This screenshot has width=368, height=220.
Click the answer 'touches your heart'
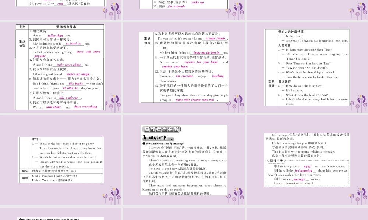pos(175,67)
